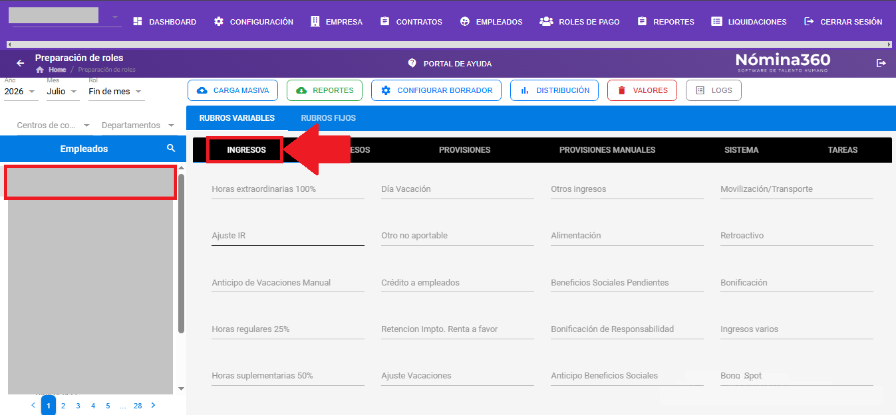Click the Carga Masiva button
The image size is (896, 415).
(233, 90)
